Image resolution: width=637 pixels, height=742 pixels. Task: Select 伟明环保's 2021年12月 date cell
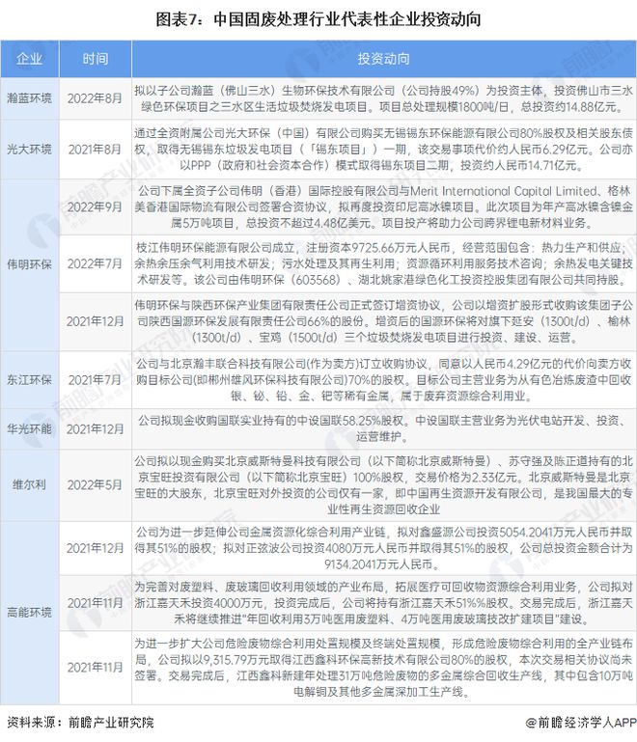(x=96, y=321)
